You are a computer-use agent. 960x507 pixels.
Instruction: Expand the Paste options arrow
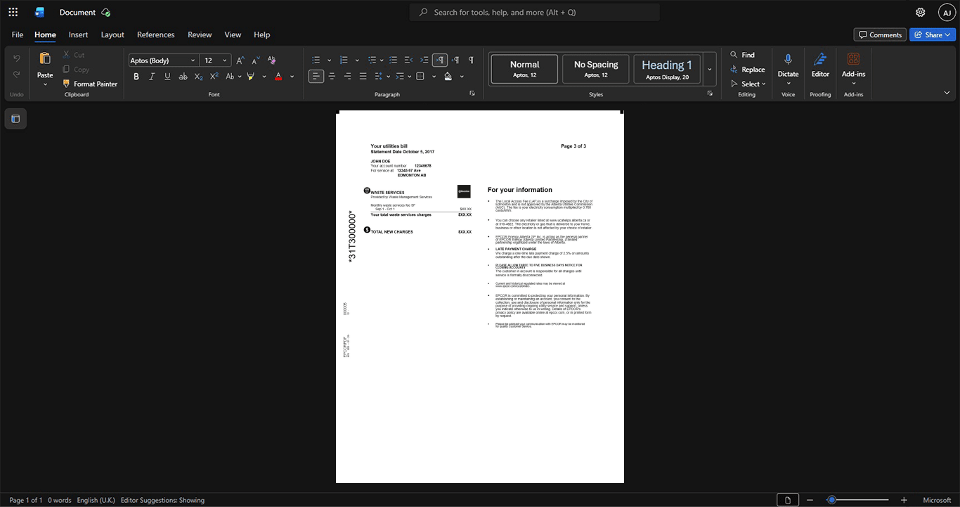click(45, 84)
